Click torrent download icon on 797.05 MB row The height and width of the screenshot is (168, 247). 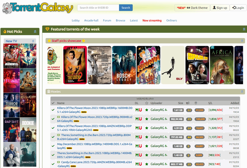tap(137, 137)
